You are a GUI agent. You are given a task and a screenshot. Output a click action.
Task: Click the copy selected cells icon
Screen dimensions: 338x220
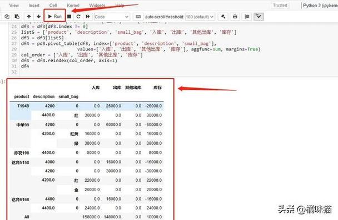[7, 17]
